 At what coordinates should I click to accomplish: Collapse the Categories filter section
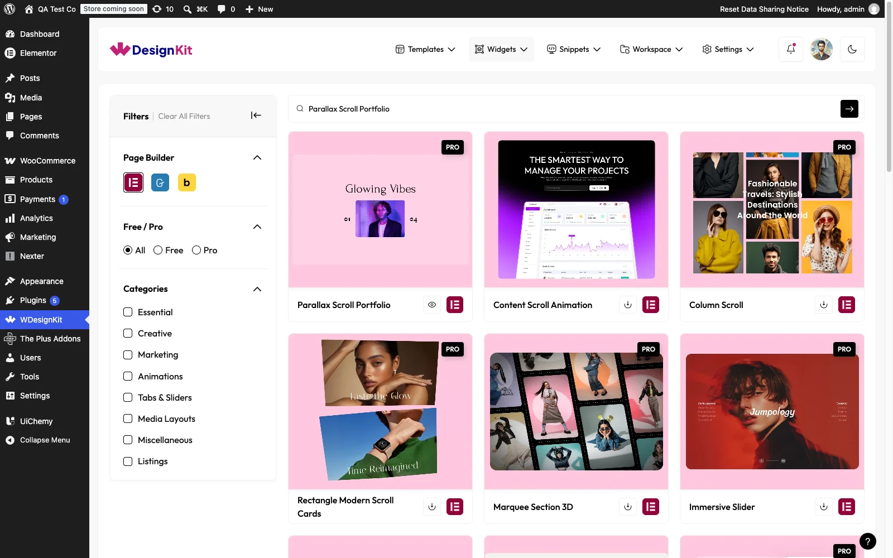click(257, 289)
